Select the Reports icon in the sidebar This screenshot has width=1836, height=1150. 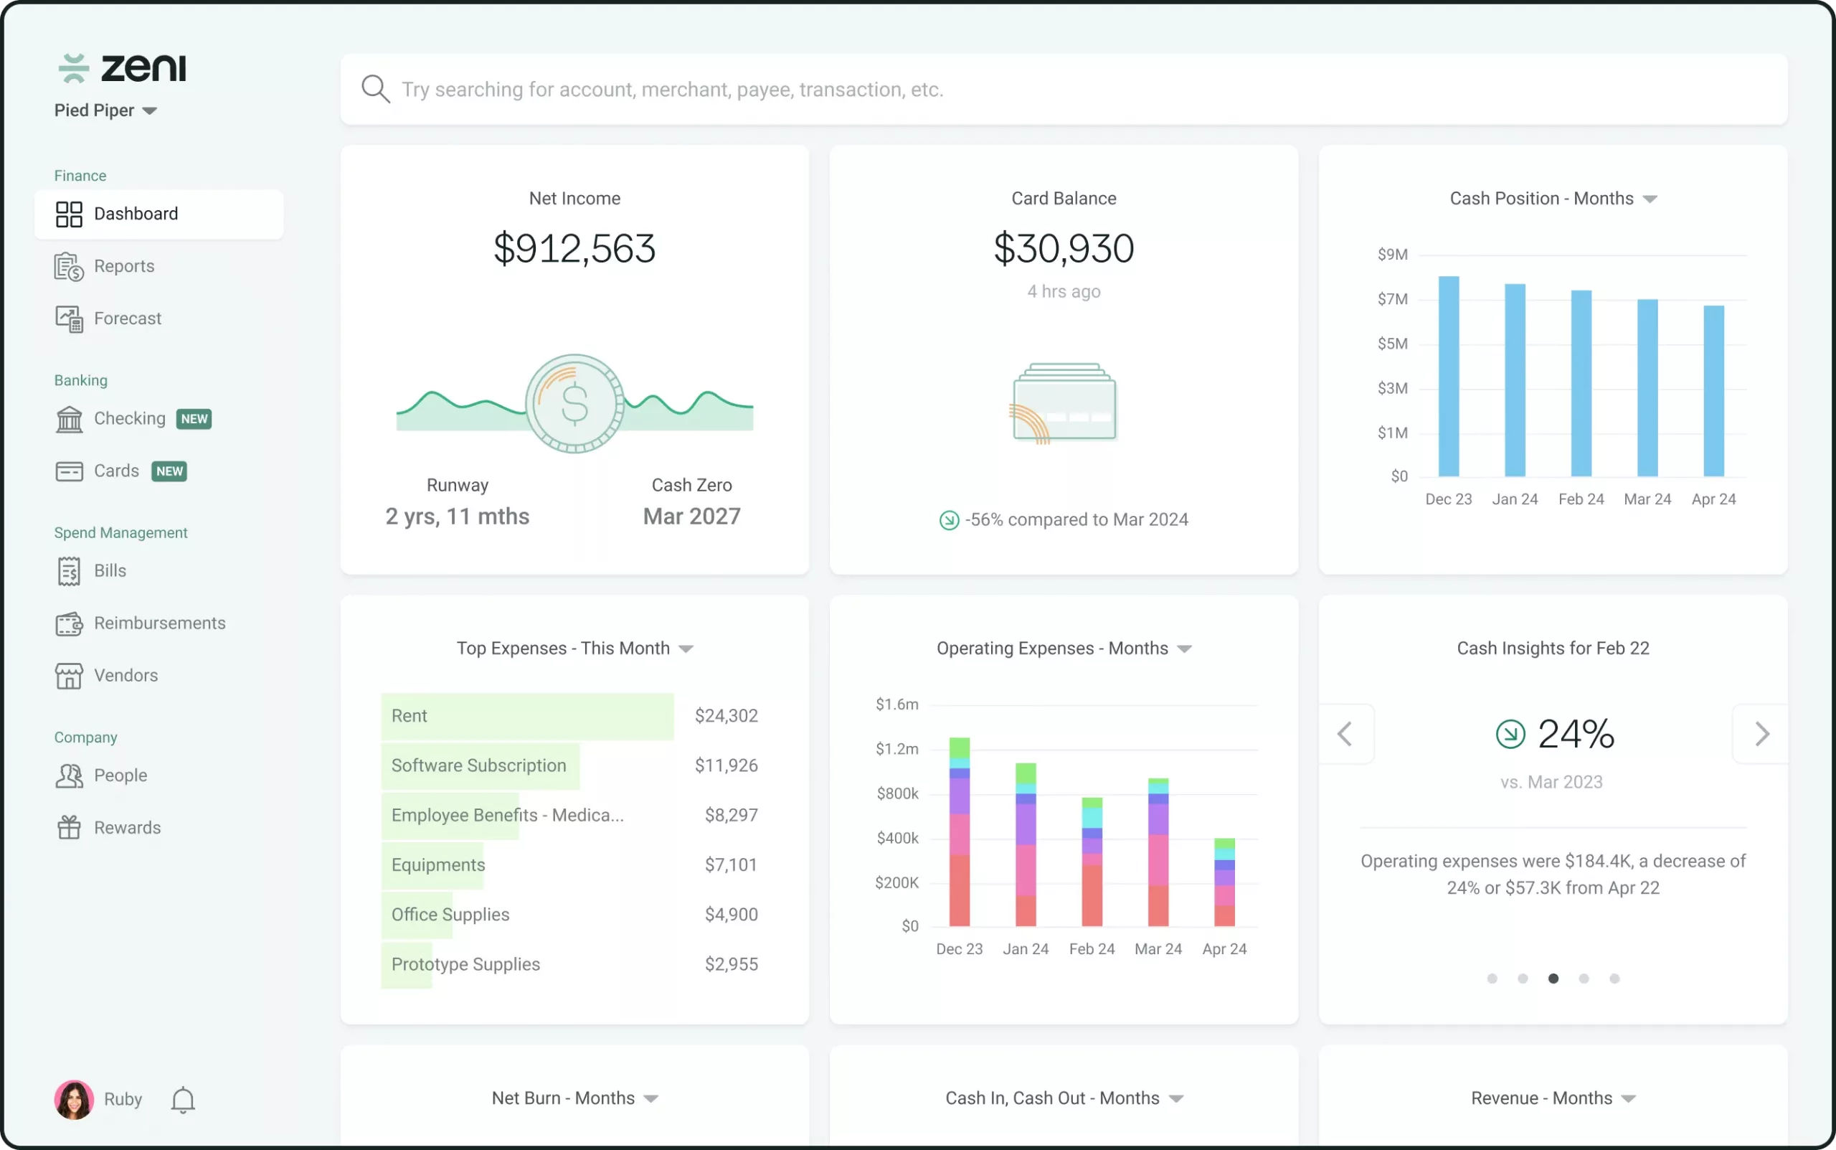click(x=69, y=265)
